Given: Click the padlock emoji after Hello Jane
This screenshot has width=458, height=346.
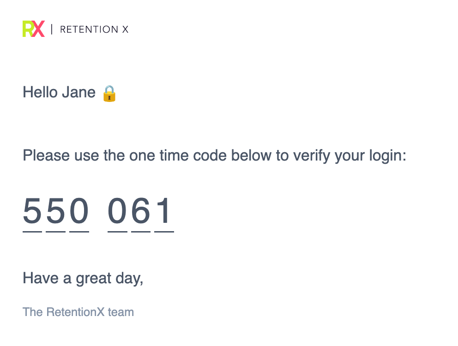Looking at the screenshot, I should click(x=109, y=94).
